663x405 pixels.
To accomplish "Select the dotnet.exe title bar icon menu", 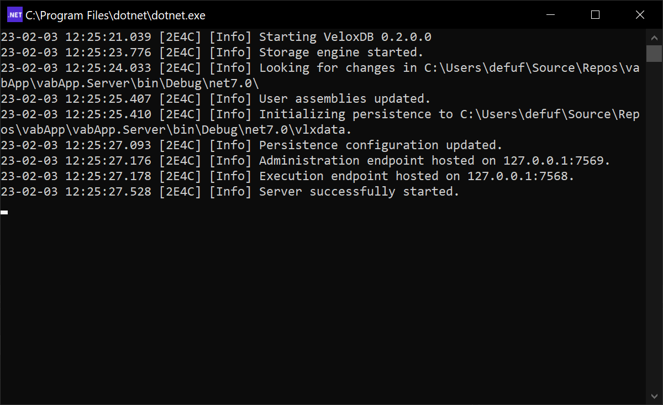I will (x=14, y=14).
